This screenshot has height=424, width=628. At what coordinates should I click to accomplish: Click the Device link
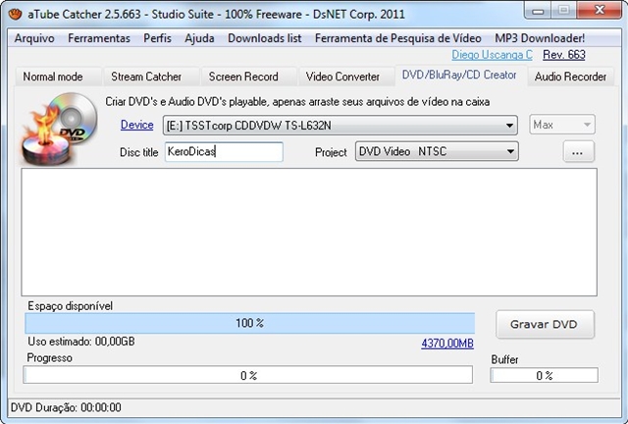137,125
